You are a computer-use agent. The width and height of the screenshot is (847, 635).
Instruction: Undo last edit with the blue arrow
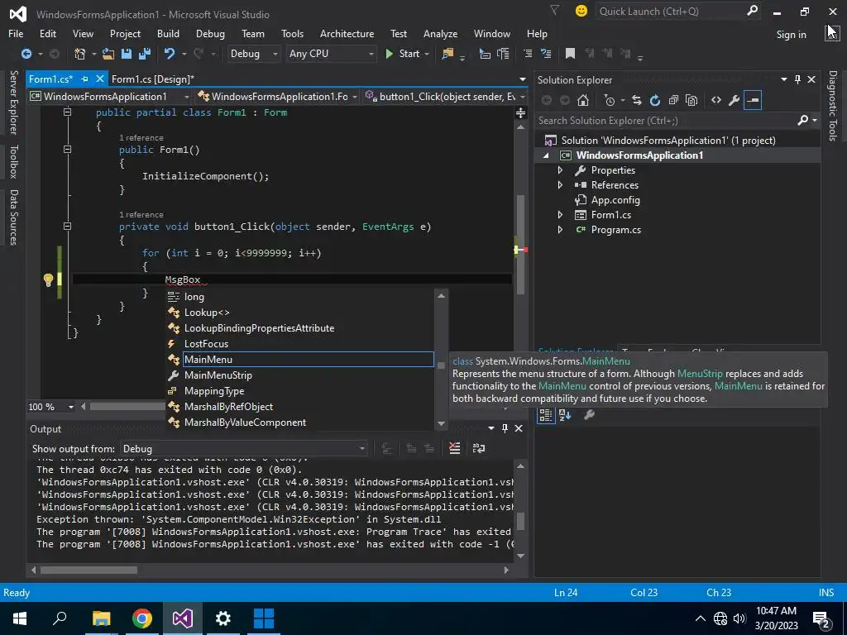169,54
